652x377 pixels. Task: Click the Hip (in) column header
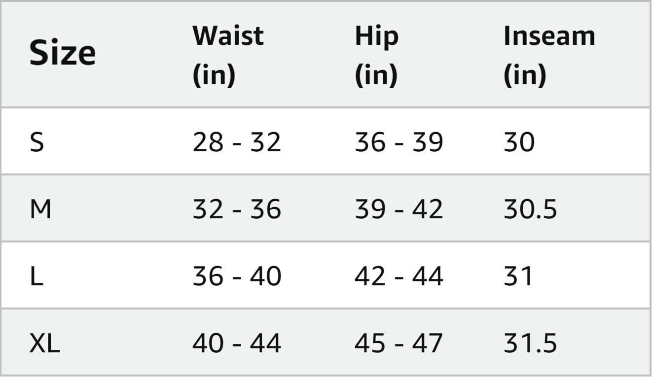pos(376,54)
